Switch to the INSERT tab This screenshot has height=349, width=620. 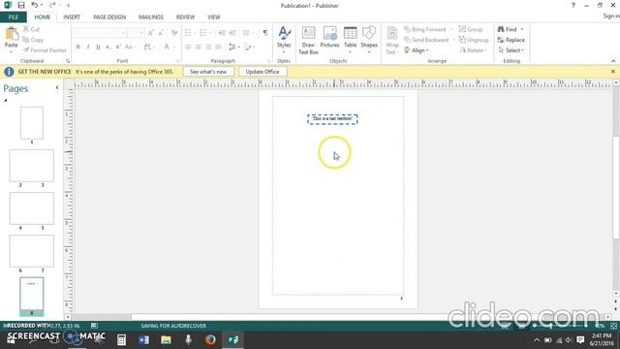point(72,17)
